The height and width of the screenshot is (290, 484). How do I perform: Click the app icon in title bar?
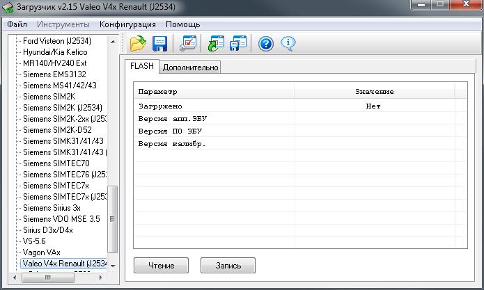[x=8, y=7]
